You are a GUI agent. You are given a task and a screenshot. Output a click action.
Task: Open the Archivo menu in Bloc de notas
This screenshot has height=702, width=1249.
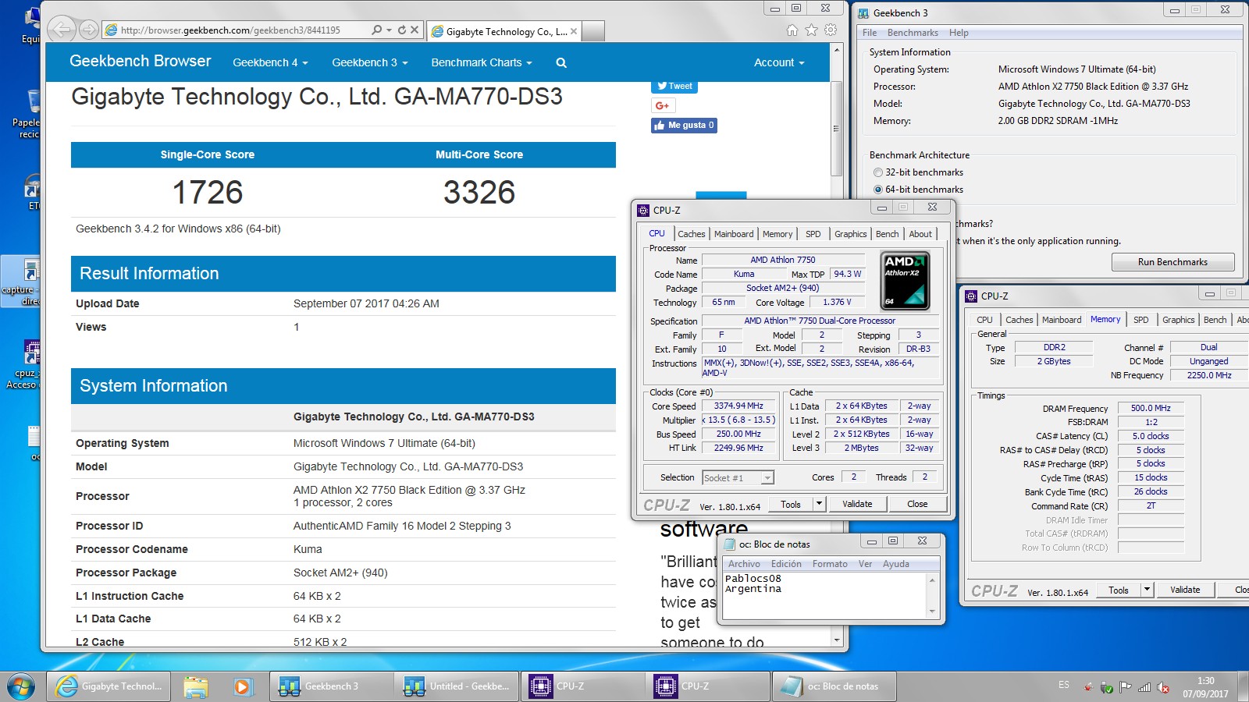tap(744, 564)
